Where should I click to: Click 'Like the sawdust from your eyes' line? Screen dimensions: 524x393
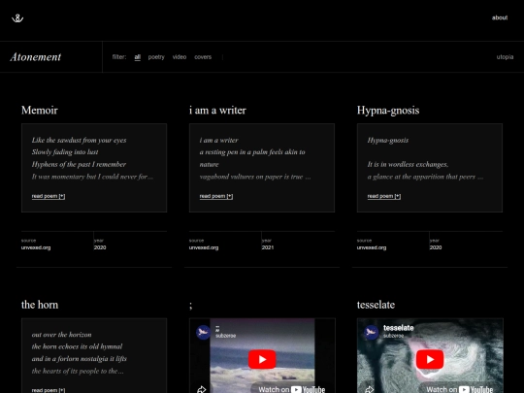80,140
